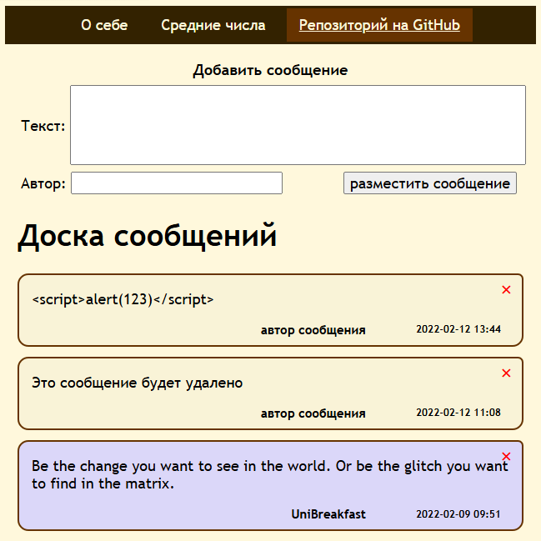Click the 'Автор' input field

[x=177, y=183]
